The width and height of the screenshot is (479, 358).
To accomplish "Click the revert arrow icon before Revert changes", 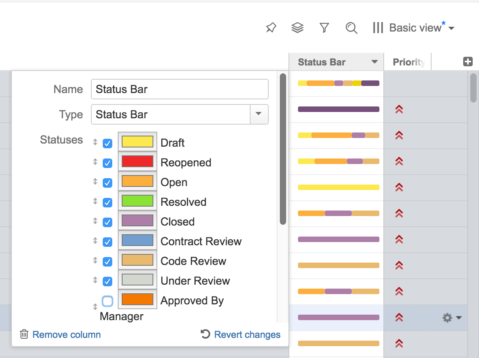I will pyautogui.click(x=205, y=334).
